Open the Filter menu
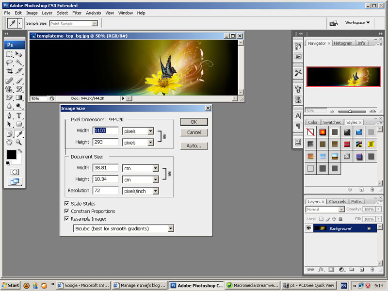388x291 pixels. (x=77, y=13)
